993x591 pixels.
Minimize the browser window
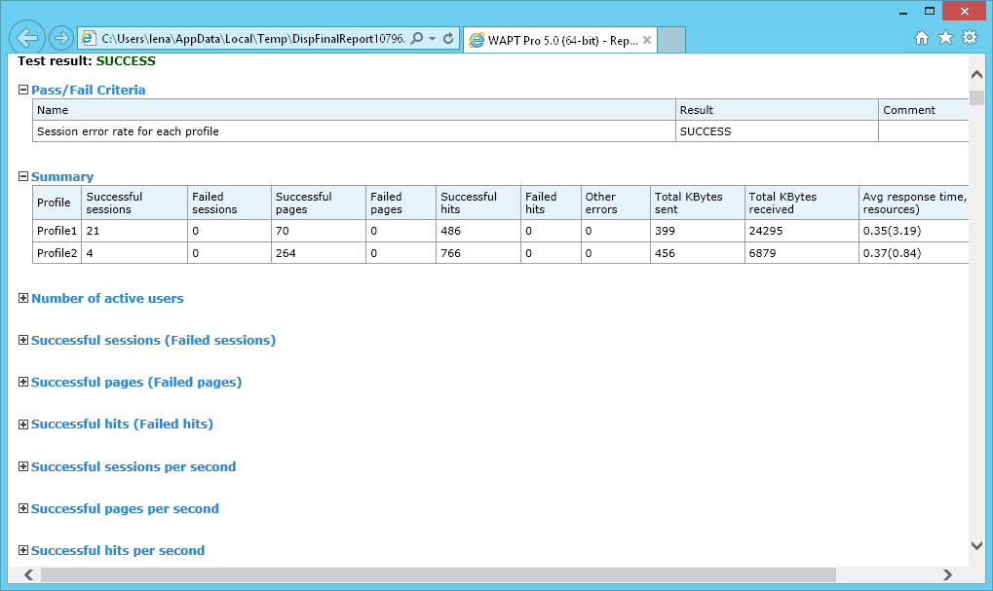click(903, 12)
